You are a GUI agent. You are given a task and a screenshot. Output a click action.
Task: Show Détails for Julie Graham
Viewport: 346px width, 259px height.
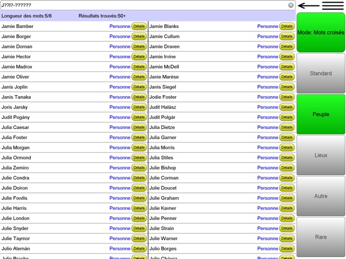(287, 198)
